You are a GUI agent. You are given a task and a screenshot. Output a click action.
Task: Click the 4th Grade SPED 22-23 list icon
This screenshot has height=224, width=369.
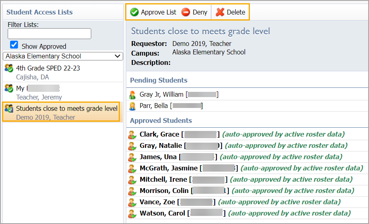click(9, 68)
